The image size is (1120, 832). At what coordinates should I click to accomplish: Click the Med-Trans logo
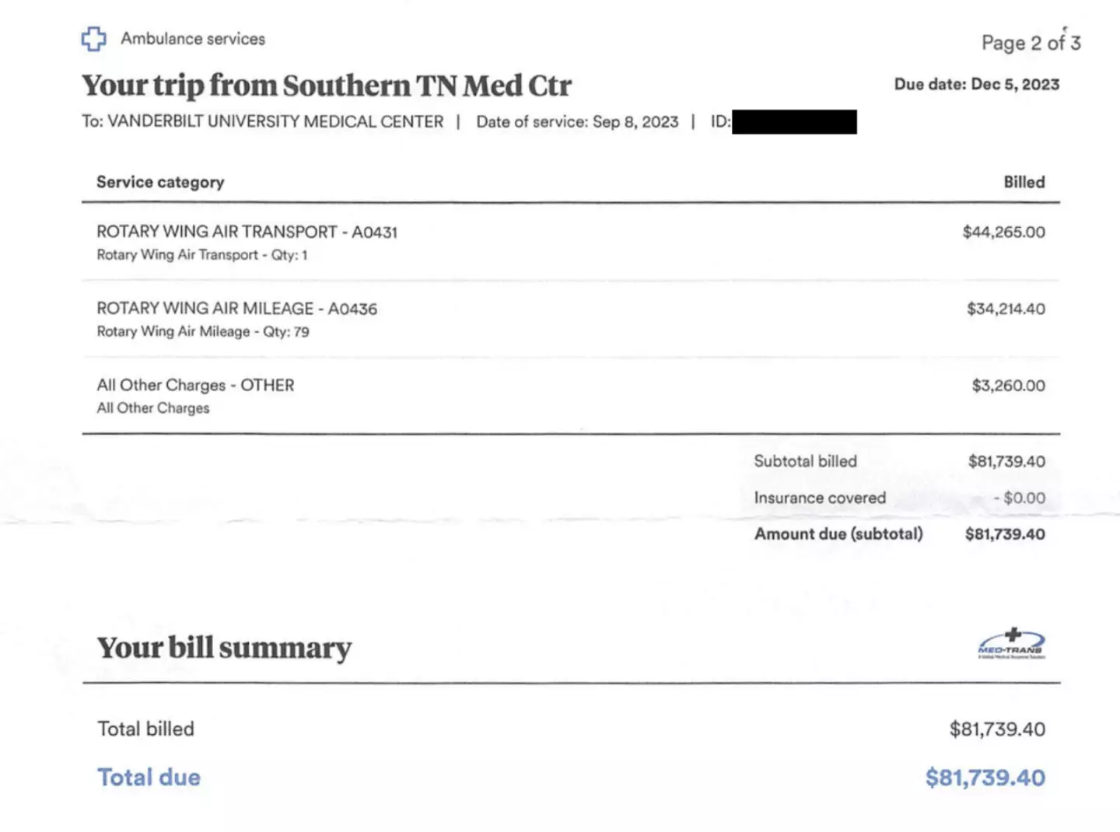1011,644
